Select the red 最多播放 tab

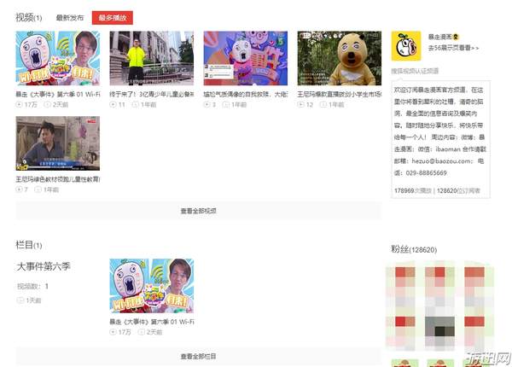(x=113, y=18)
